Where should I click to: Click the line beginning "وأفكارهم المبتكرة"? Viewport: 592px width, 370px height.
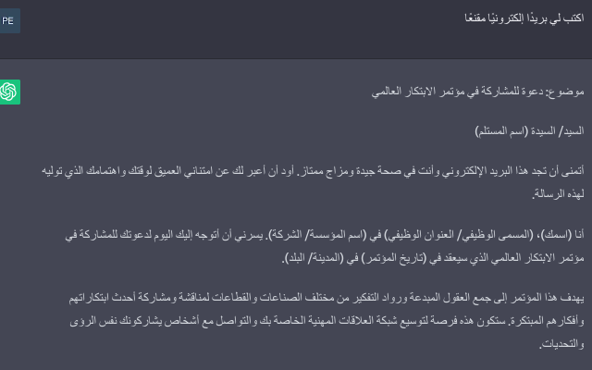(x=327, y=321)
